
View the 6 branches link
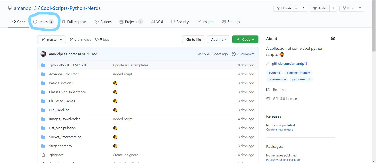(x=80, y=39)
